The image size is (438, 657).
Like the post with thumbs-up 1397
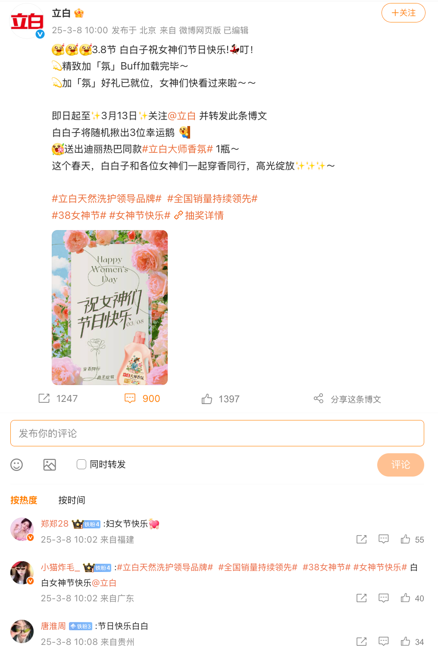(207, 399)
